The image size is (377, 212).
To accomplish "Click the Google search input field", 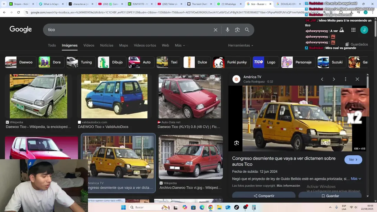I will 128,30.
